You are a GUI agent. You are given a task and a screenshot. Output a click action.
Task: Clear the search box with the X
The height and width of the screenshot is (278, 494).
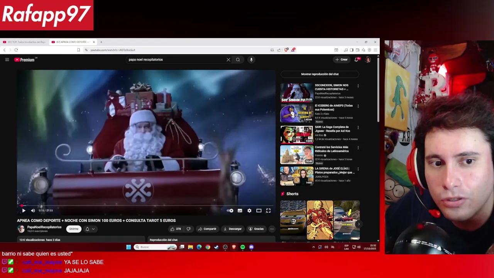(x=228, y=59)
